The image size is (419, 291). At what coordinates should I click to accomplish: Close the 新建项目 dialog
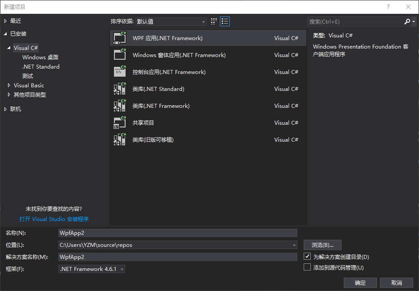(408, 7)
